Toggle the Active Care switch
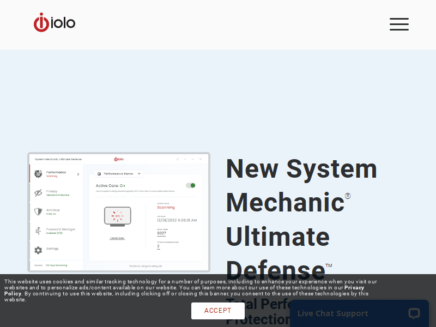 coord(191,185)
